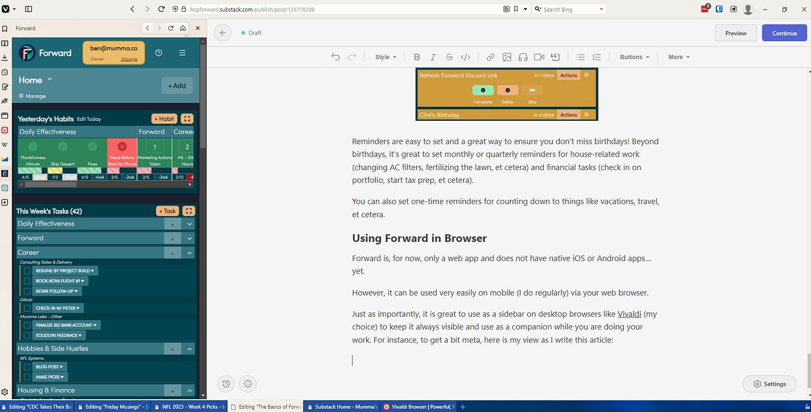This screenshot has height=412, width=811.
Task: Open the Vivaldi Downloads panel
Action: click(x=5, y=57)
